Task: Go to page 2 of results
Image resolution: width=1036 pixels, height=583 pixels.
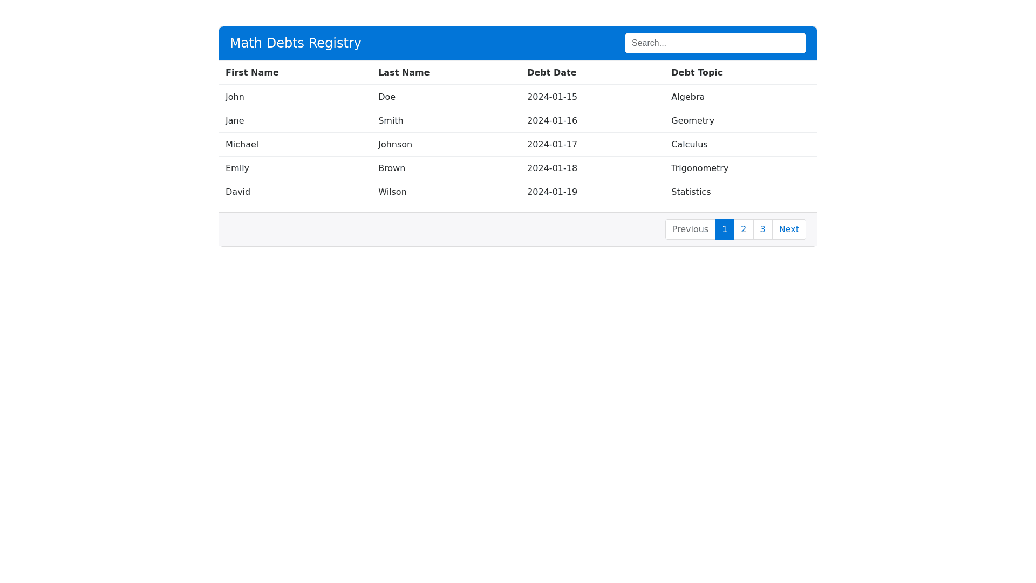Action: click(x=744, y=229)
